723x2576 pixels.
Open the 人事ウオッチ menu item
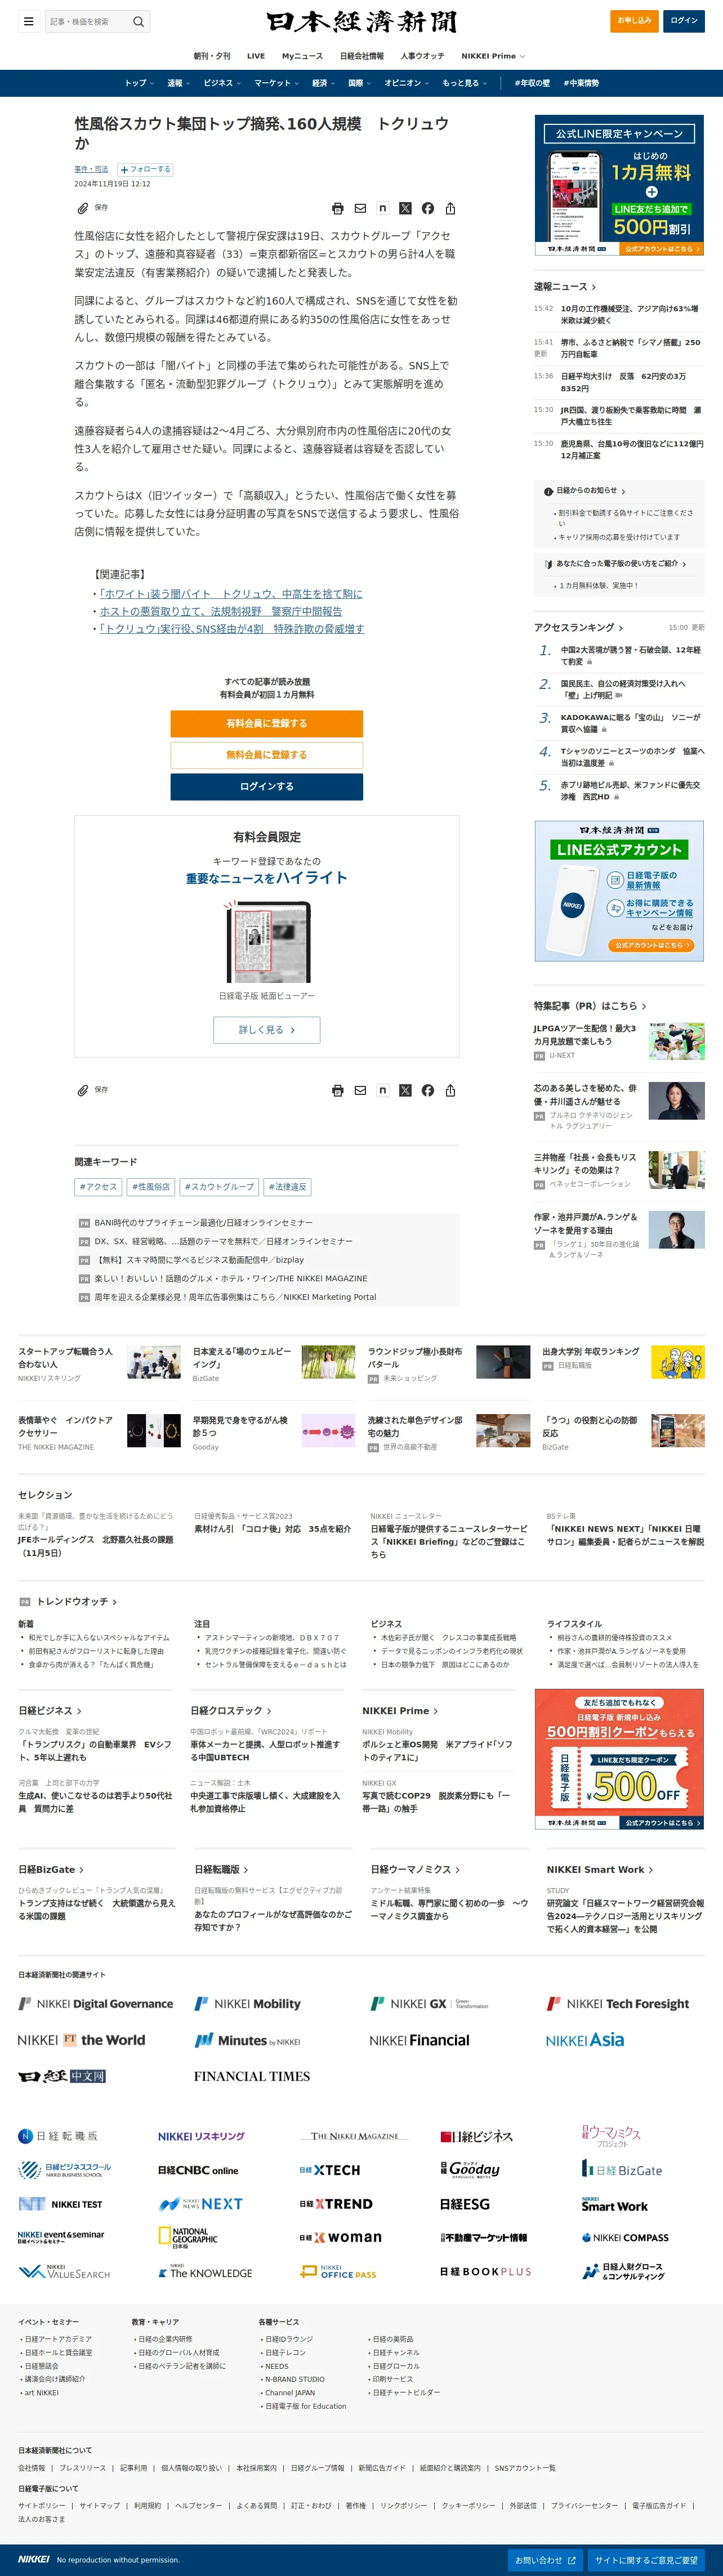click(x=422, y=56)
